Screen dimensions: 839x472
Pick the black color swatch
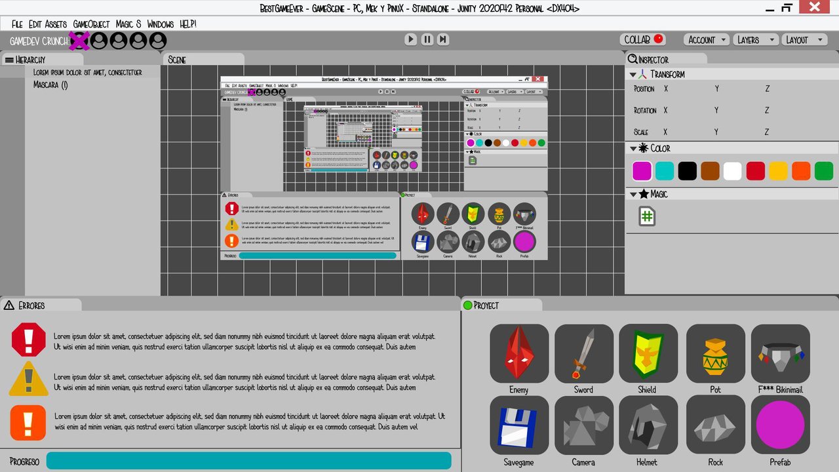688,171
